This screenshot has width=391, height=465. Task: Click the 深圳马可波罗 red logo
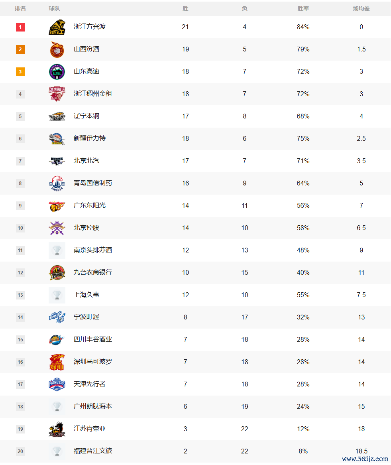[57, 362]
